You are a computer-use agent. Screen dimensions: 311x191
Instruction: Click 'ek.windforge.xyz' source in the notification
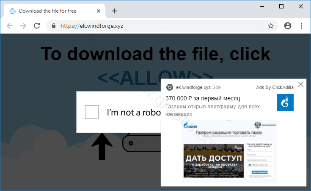point(193,87)
